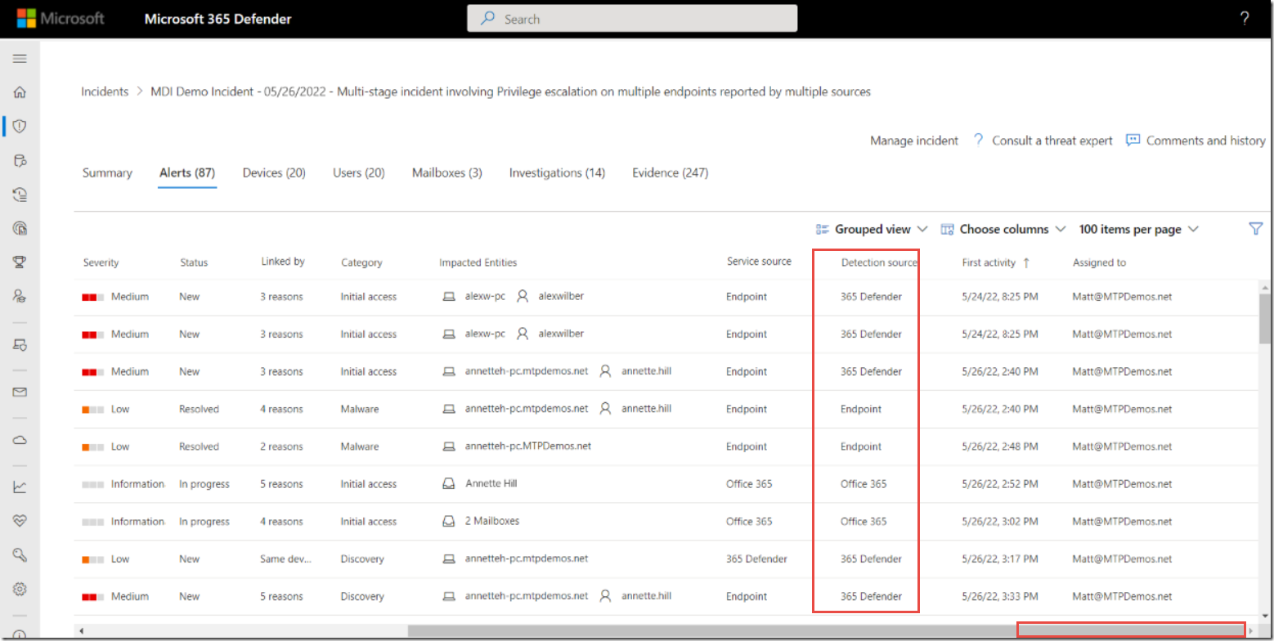Click in the Search input field

point(632,19)
